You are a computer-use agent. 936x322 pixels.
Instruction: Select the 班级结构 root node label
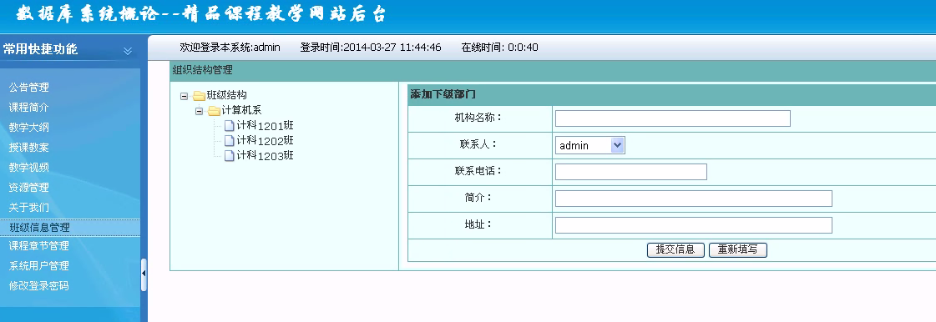coord(226,95)
